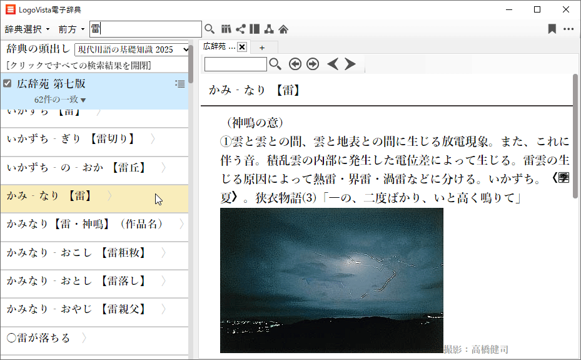The height and width of the screenshot is (360, 581).
Task: Add a new tab with plus button
Action: click(262, 48)
